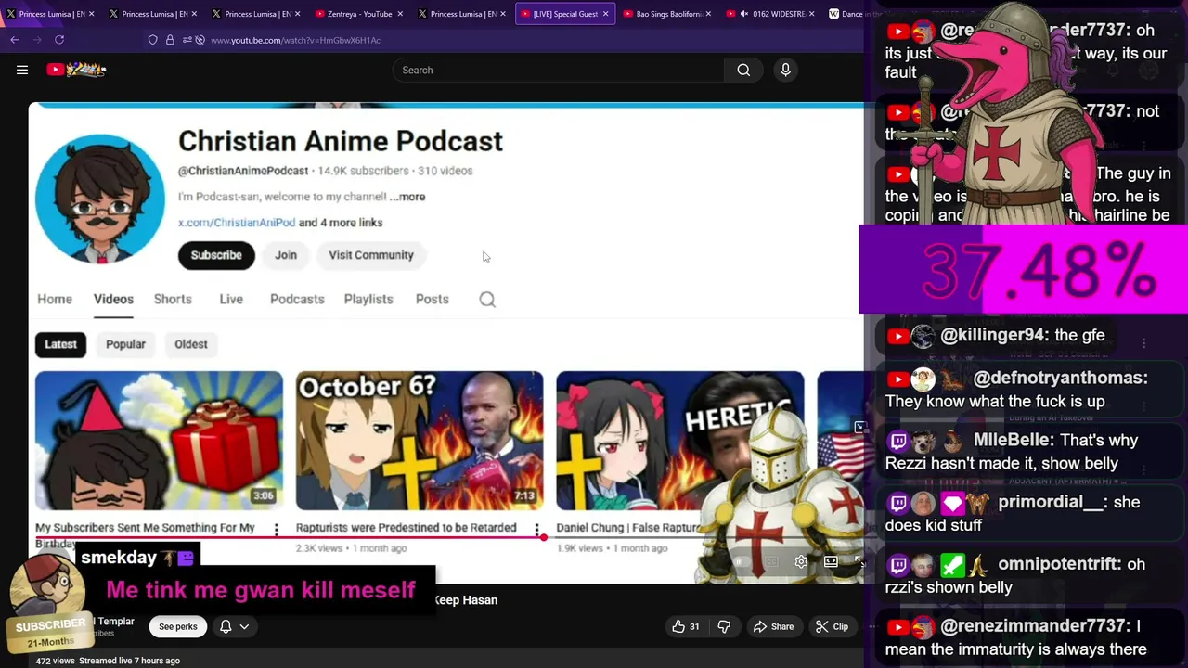The width and height of the screenshot is (1188, 668).
Task: Open the channel Podcasts tab
Action: (x=297, y=299)
